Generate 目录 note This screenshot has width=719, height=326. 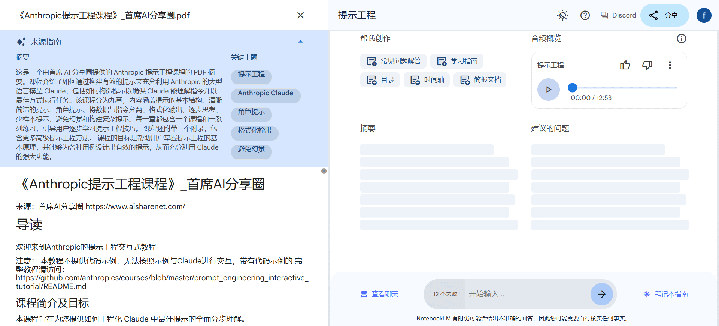pos(380,80)
